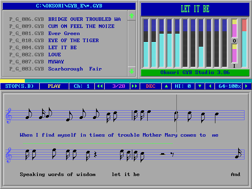Click the quarter rest on lower staff

coord(95,155)
